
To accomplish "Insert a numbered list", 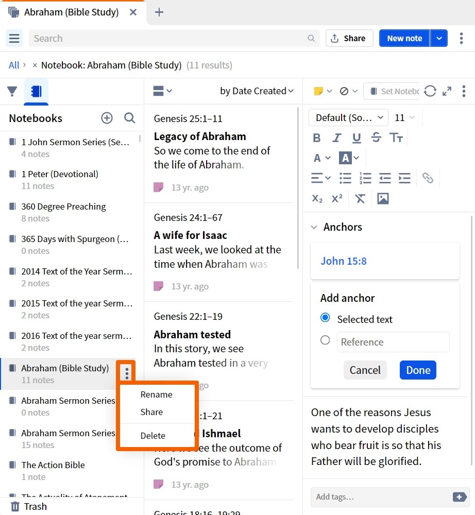I will pos(365,178).
